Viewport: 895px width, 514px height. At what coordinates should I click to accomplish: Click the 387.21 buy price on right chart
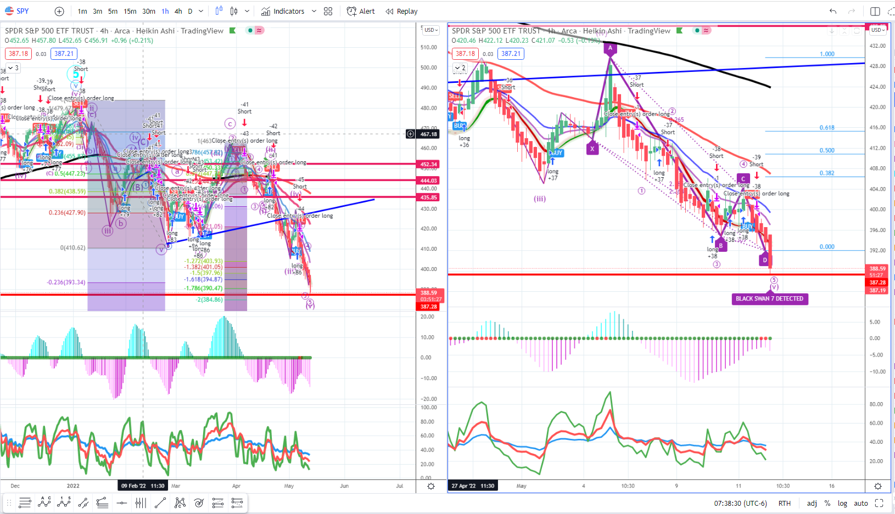(x=511, y=54)
